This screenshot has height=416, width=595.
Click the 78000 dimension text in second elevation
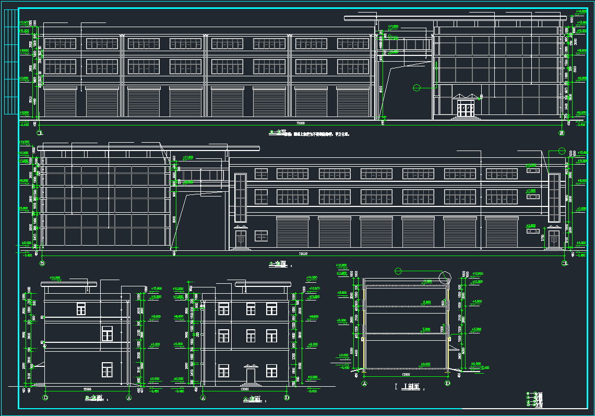pyautogui.click(x=303, y=253)
